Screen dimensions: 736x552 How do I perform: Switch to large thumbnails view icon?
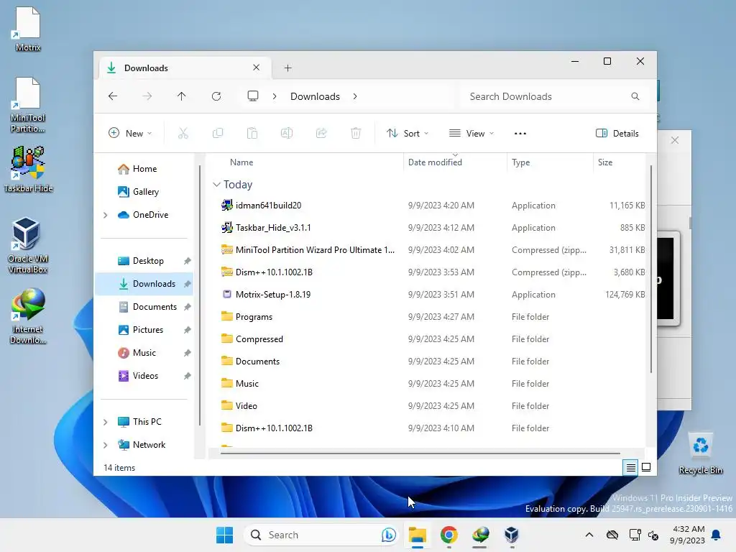[x=646, y=467]
